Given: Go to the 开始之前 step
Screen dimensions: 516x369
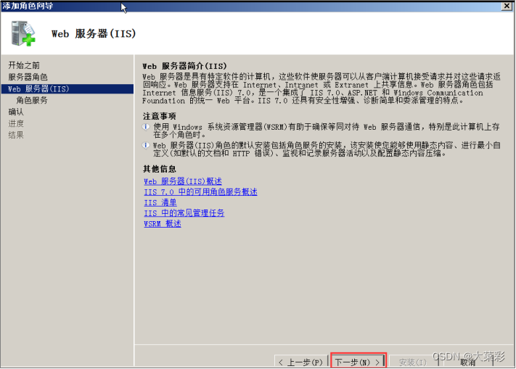Looking at the screenshot, I should (24, 65).
